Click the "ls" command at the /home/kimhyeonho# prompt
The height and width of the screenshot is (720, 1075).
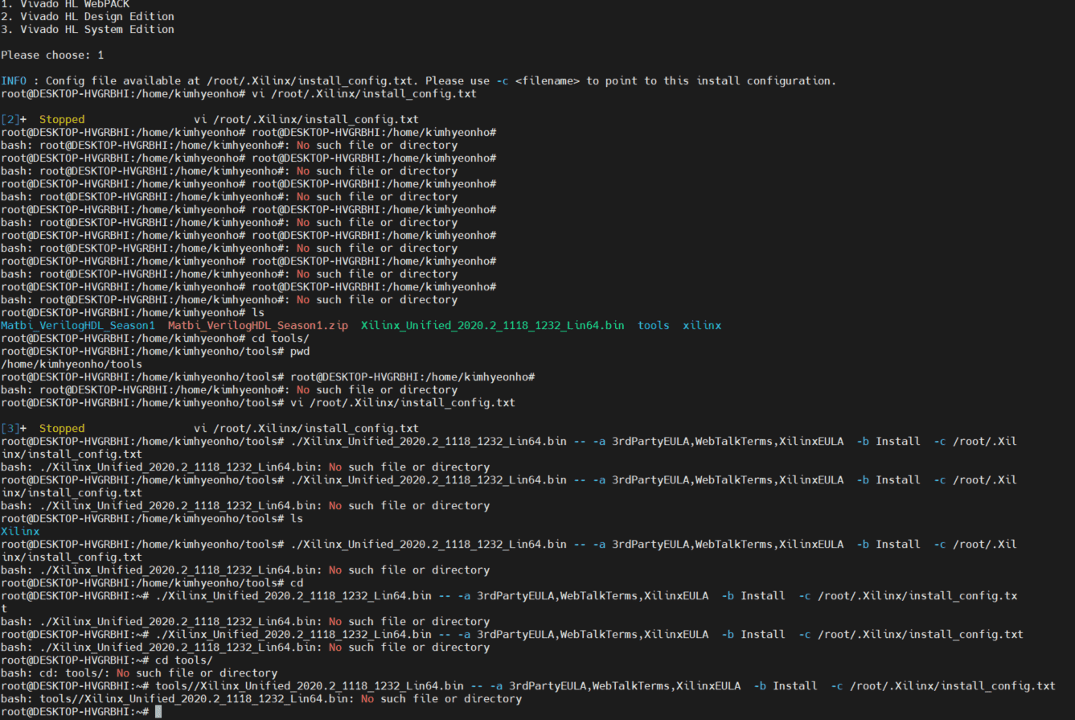click(258, 312)
